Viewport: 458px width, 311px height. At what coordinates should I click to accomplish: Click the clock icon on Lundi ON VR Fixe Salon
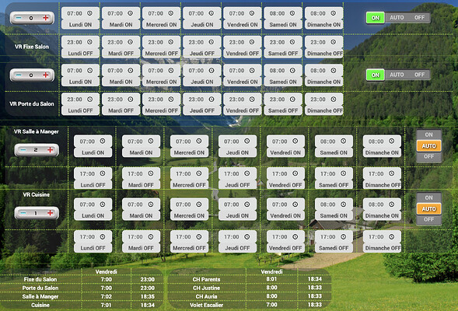[89, 13]
